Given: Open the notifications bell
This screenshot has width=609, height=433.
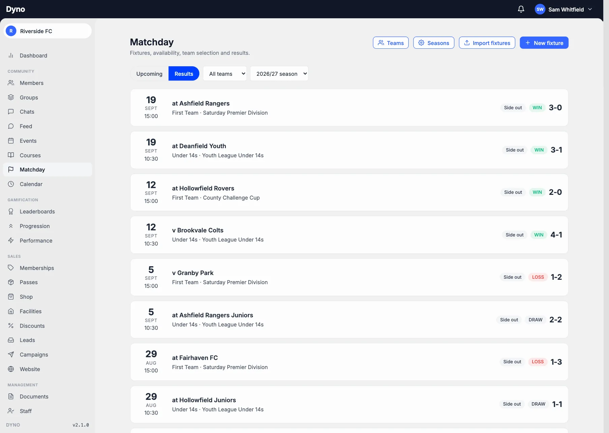Looking at the screenshot, I should [521, 9].
